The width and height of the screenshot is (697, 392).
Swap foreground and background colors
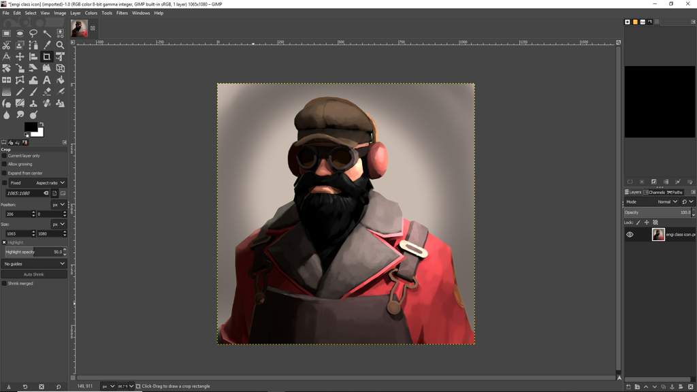(x=42, y=124)
